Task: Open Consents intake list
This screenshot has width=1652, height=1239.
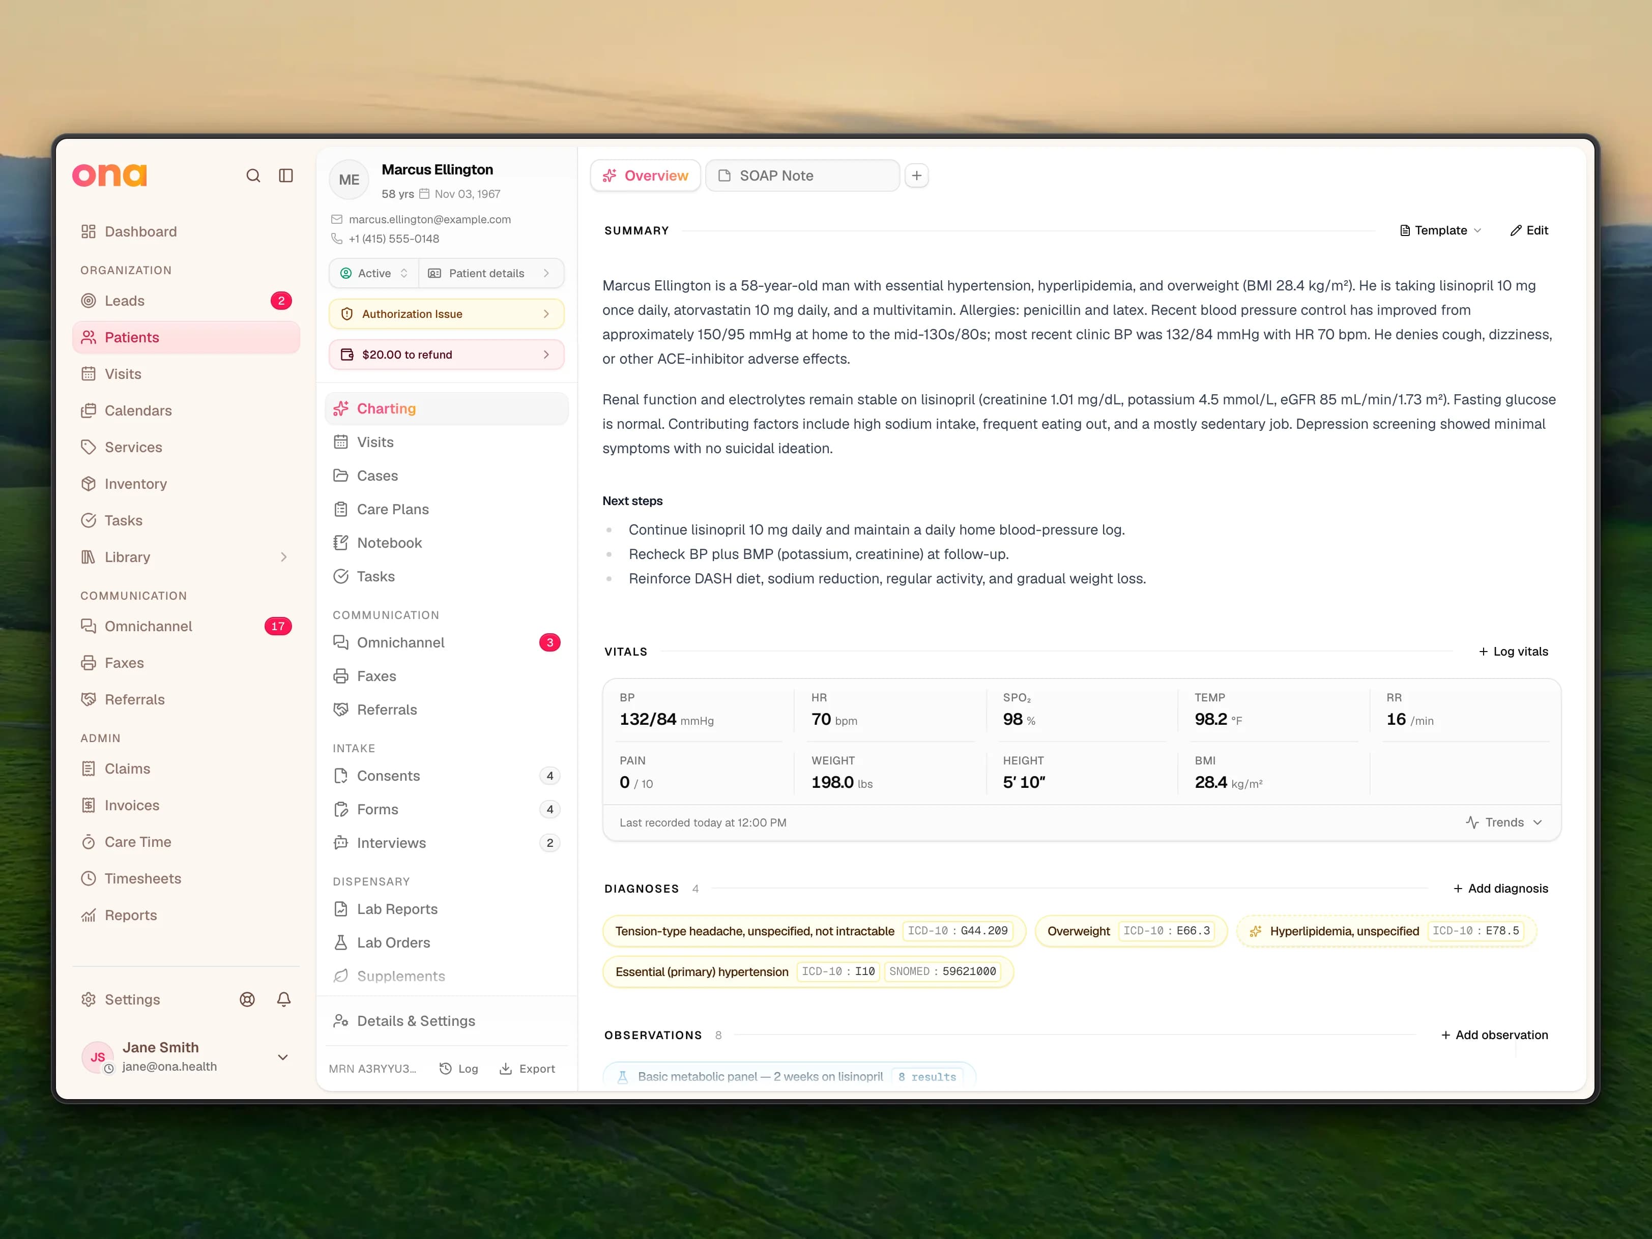Action: [447, 776]
